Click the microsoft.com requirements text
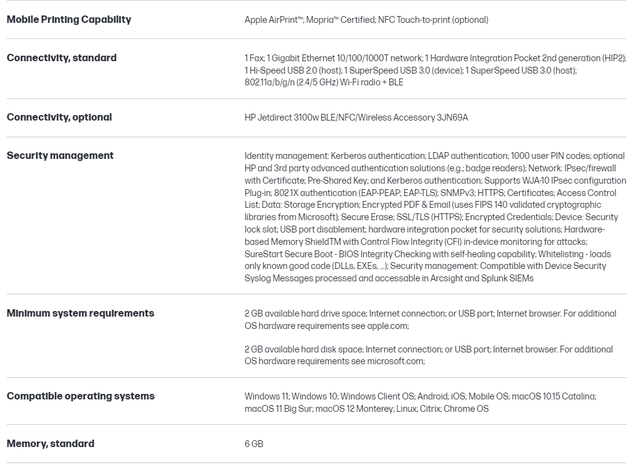The image size is (634, 465). pos(428,356)
